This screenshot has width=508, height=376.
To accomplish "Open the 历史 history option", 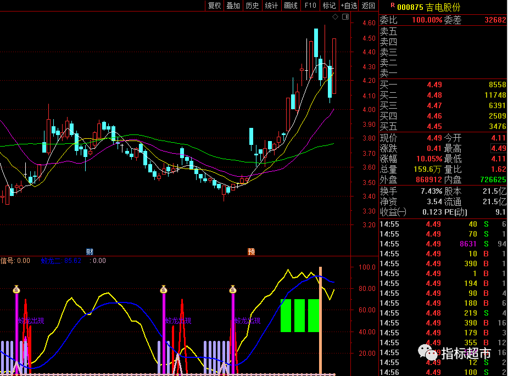I will pyautogui.click(x=252, y=5).
